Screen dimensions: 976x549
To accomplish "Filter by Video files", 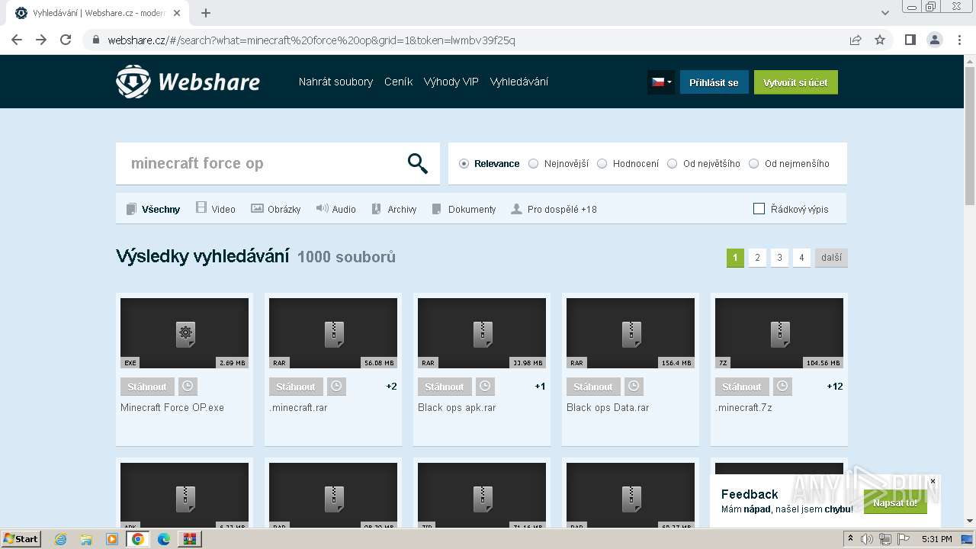I will click(216, 209).
